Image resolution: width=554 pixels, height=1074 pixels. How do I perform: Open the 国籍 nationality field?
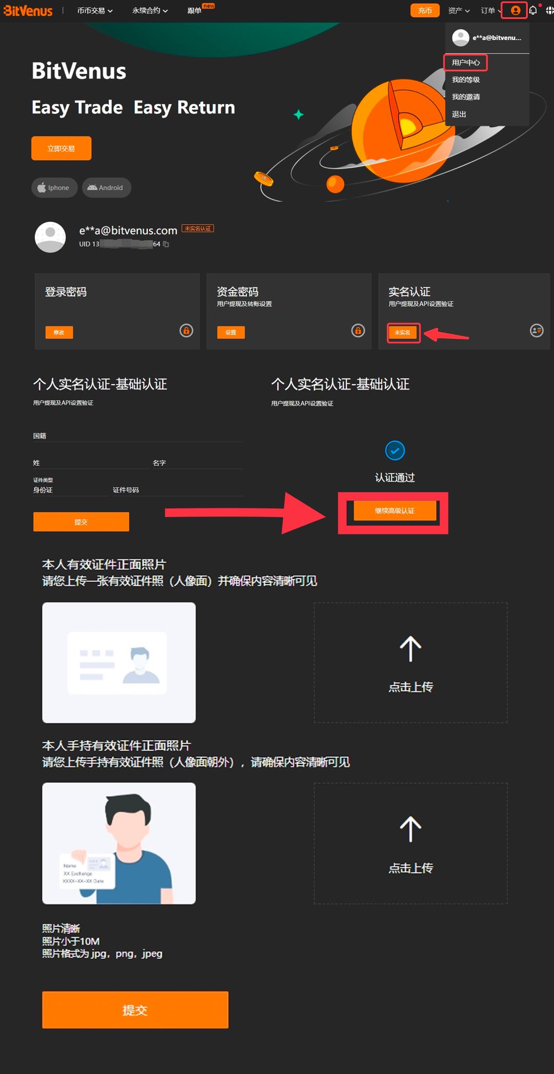[138, 436]
